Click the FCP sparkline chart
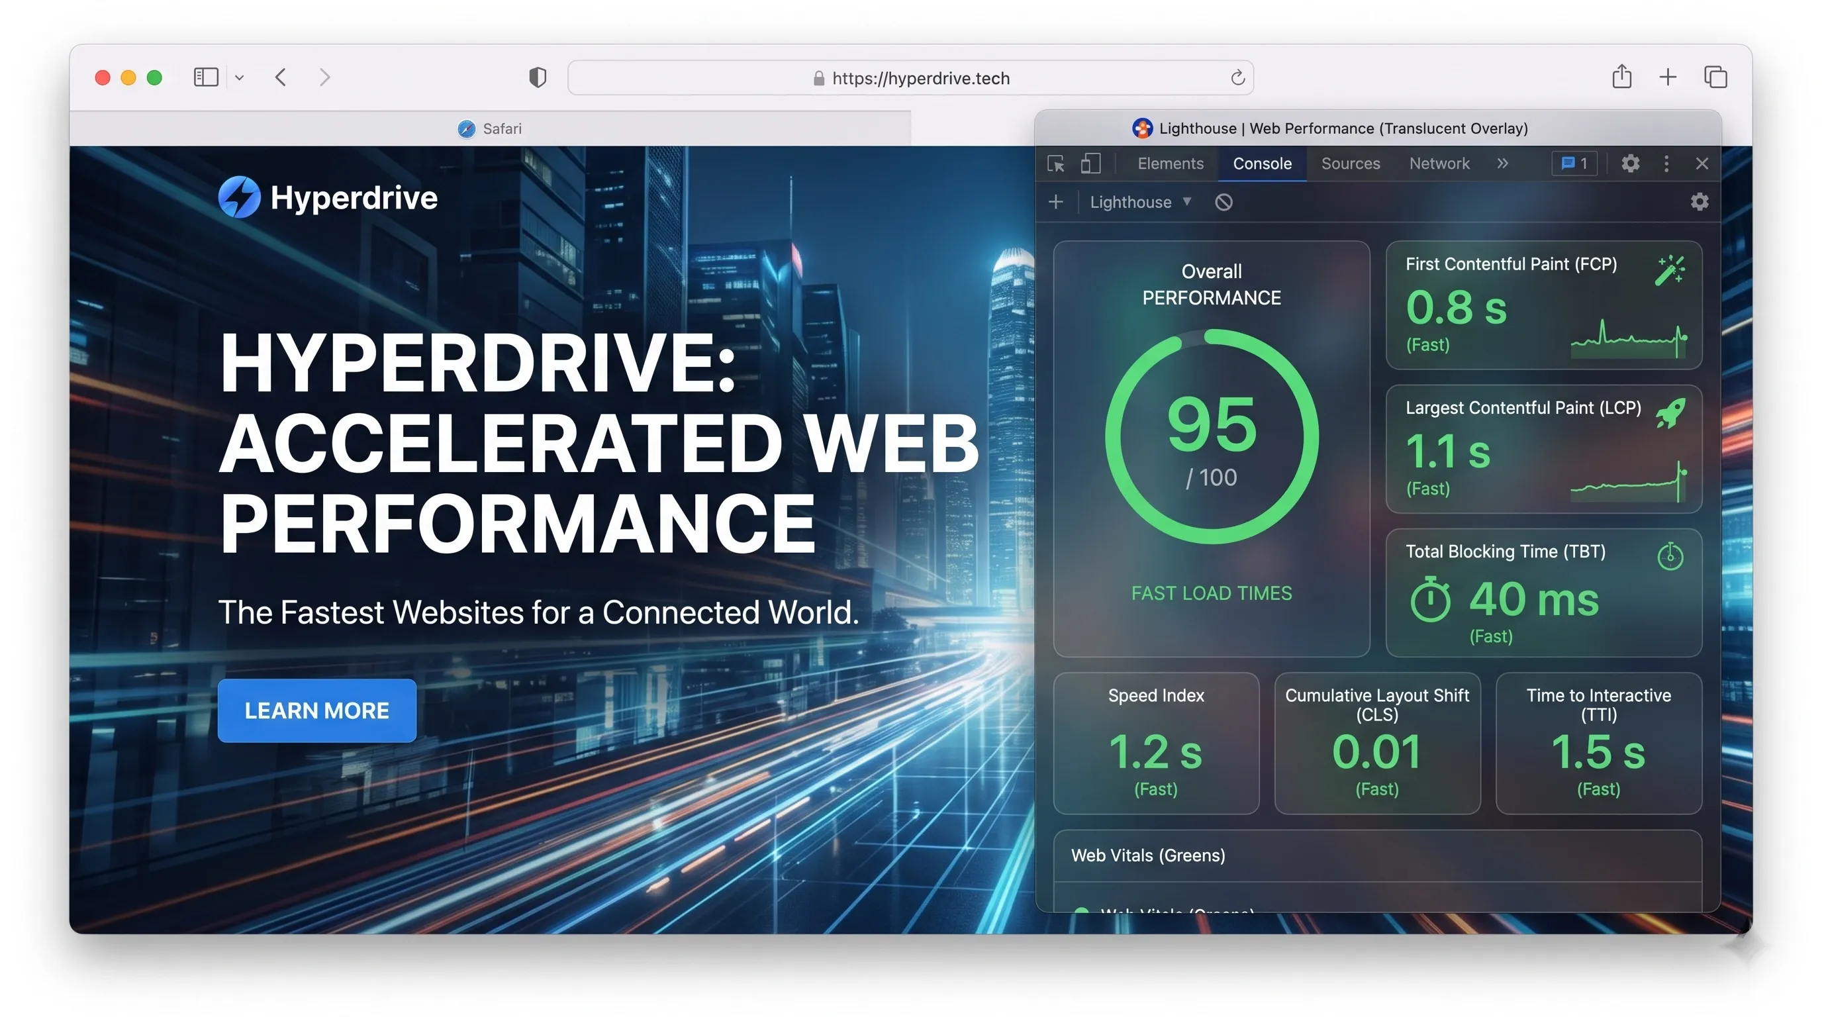 (1629, 339)
